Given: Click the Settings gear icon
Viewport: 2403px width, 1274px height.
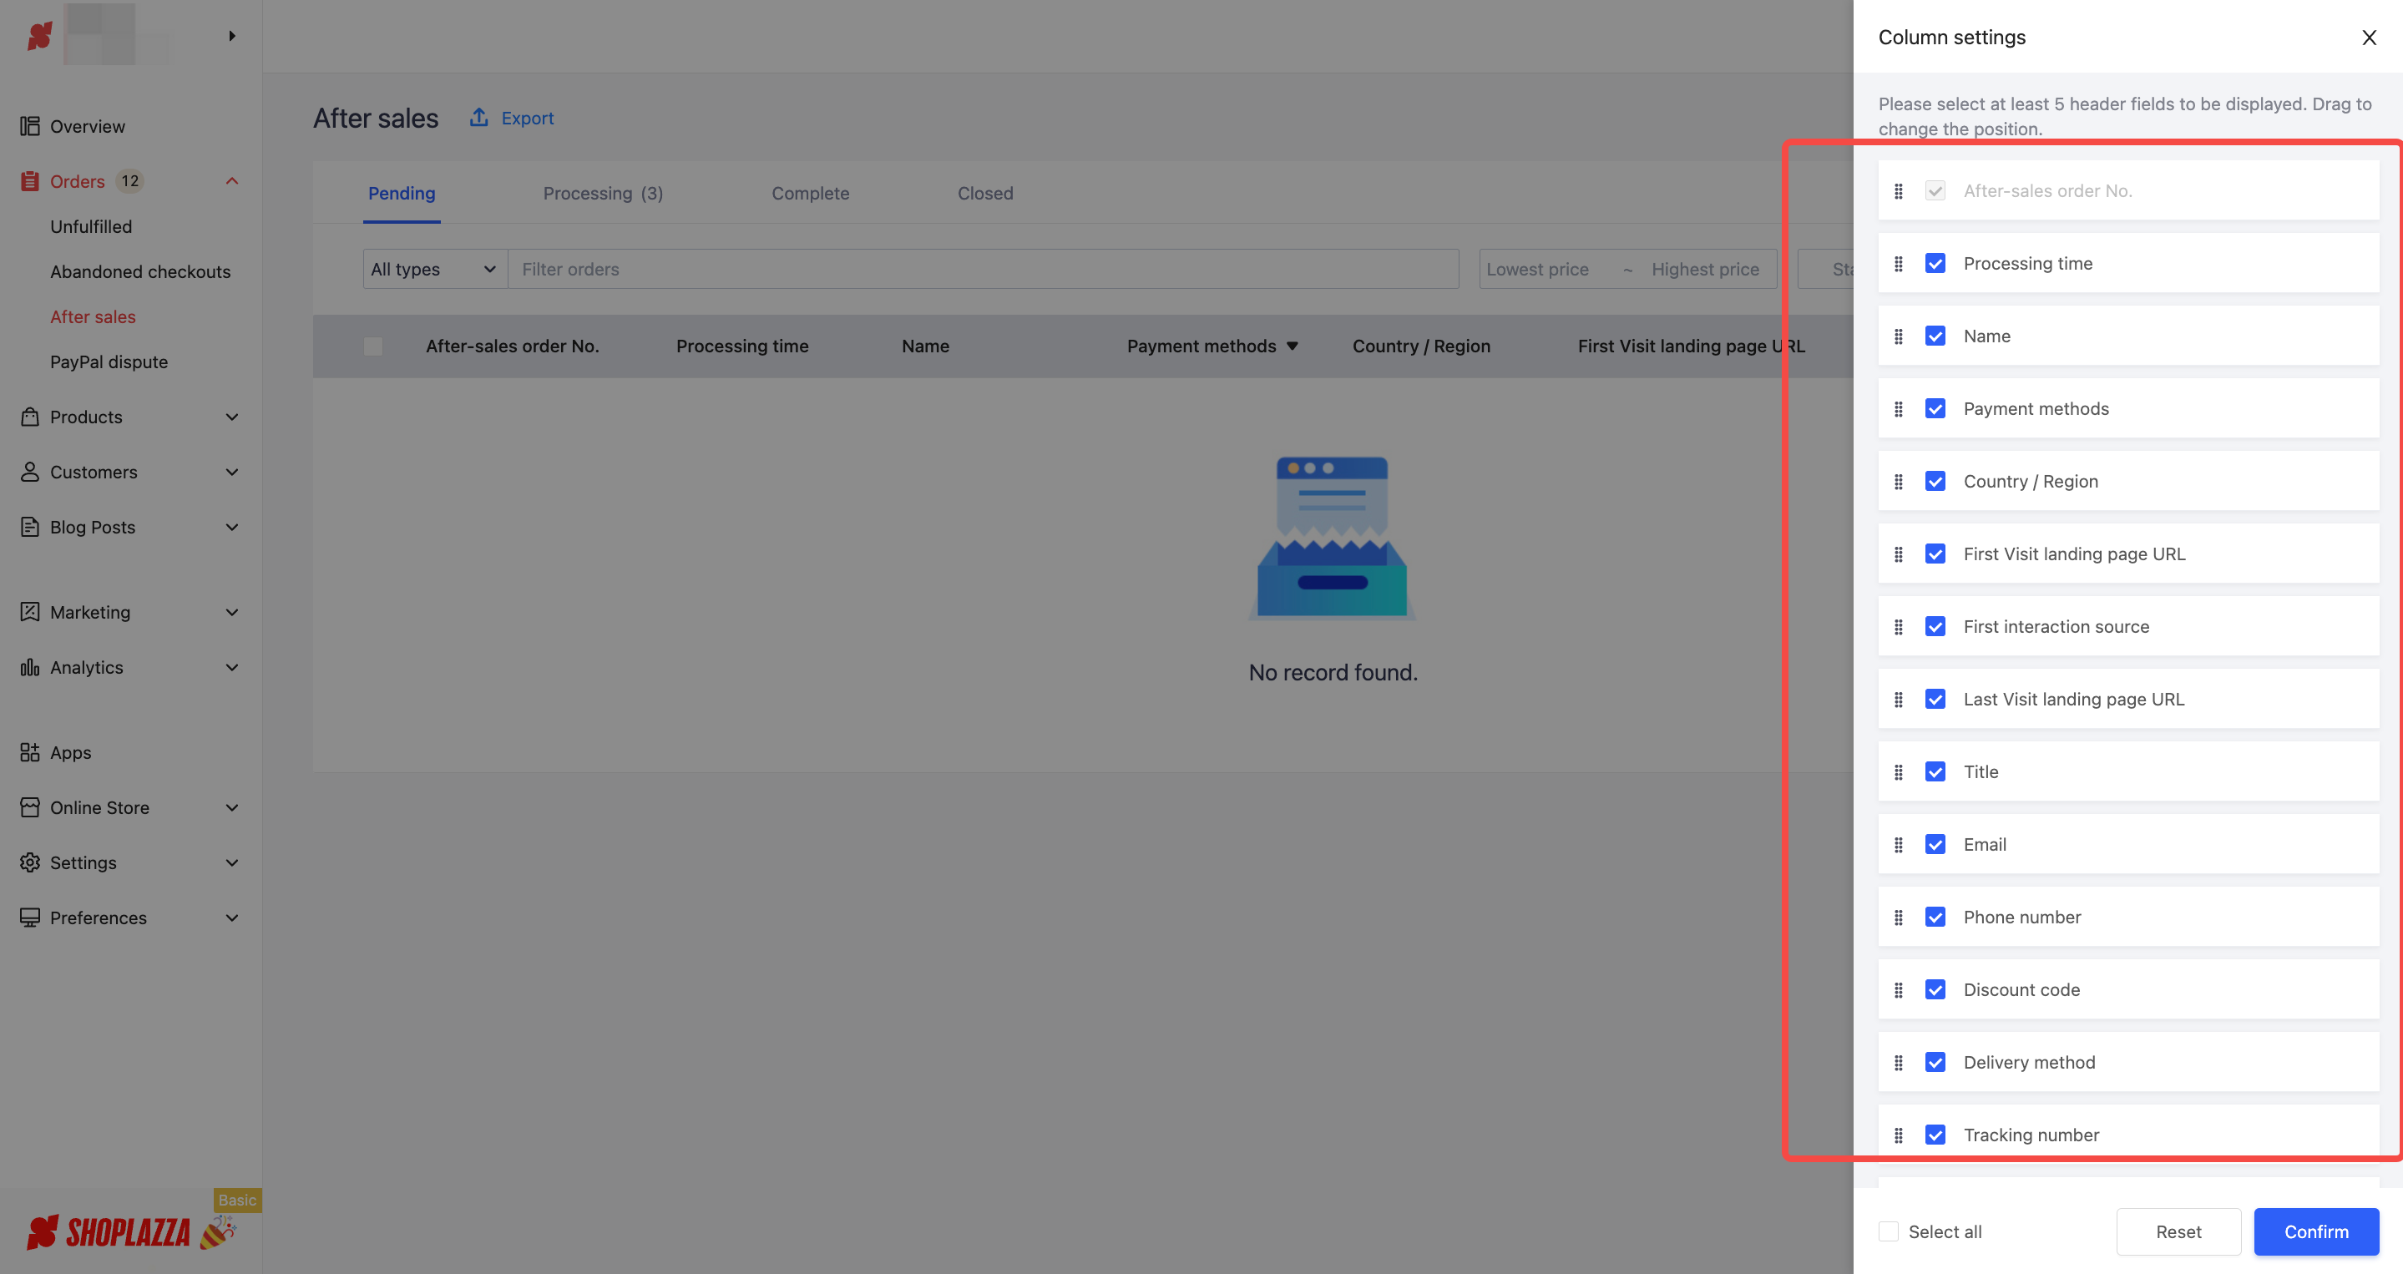Looking at the screenshot, I should pos(30,862).
